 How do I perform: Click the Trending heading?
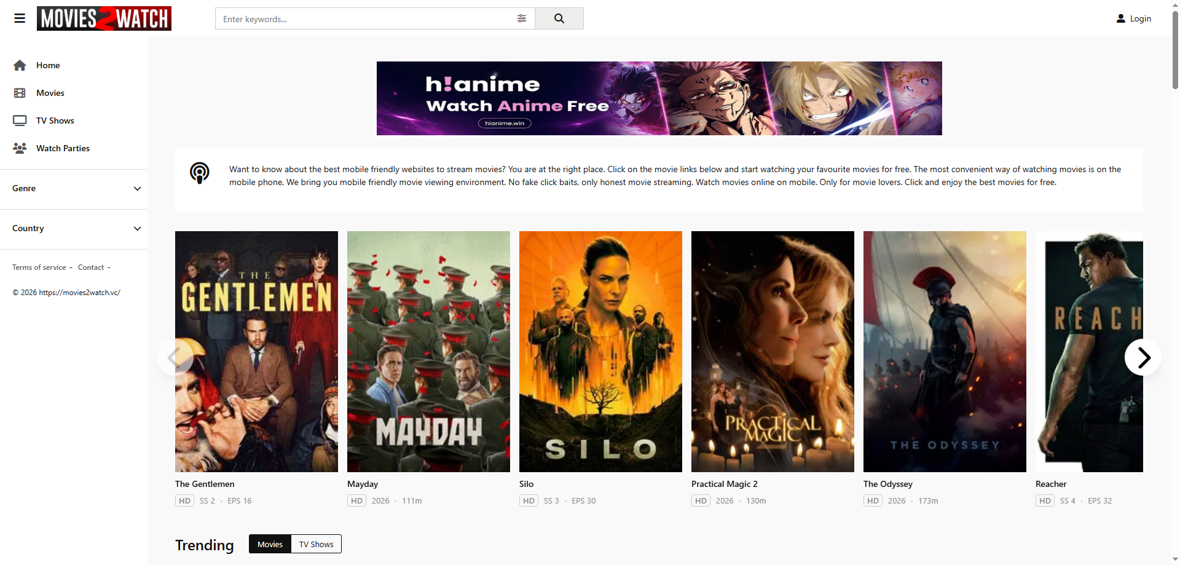point(205,545)
